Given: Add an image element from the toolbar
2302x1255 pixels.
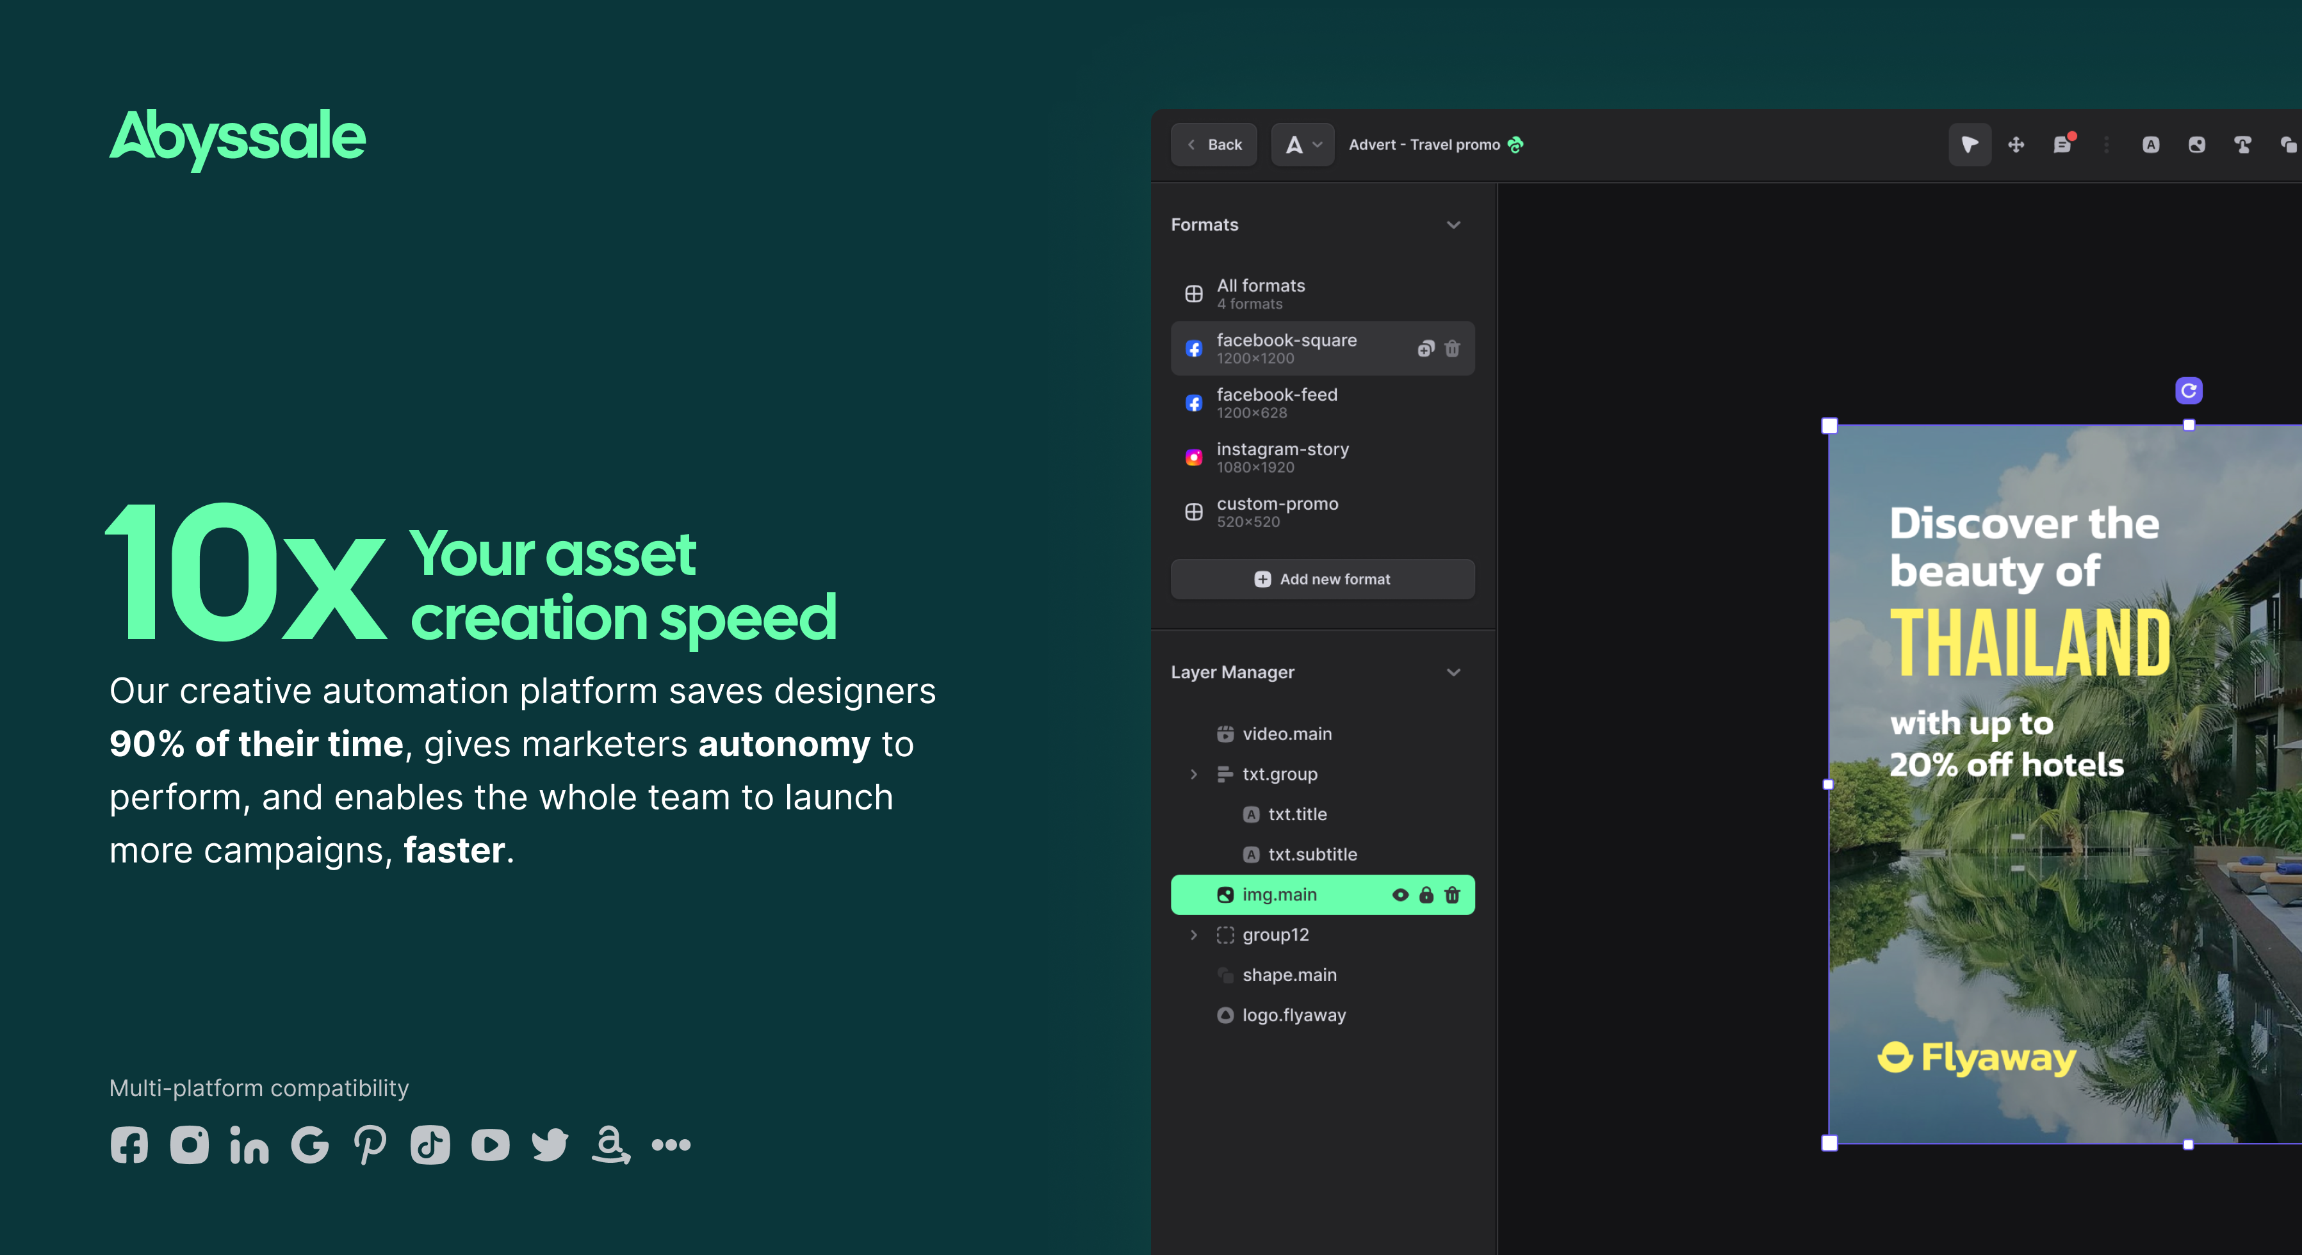Looking at the screenshot, I should tap(2196, 145).
